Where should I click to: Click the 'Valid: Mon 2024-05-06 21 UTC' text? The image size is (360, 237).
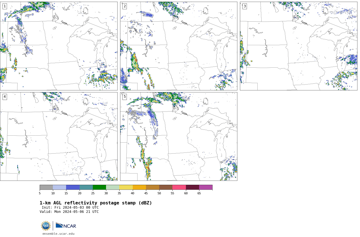point(69,212)
